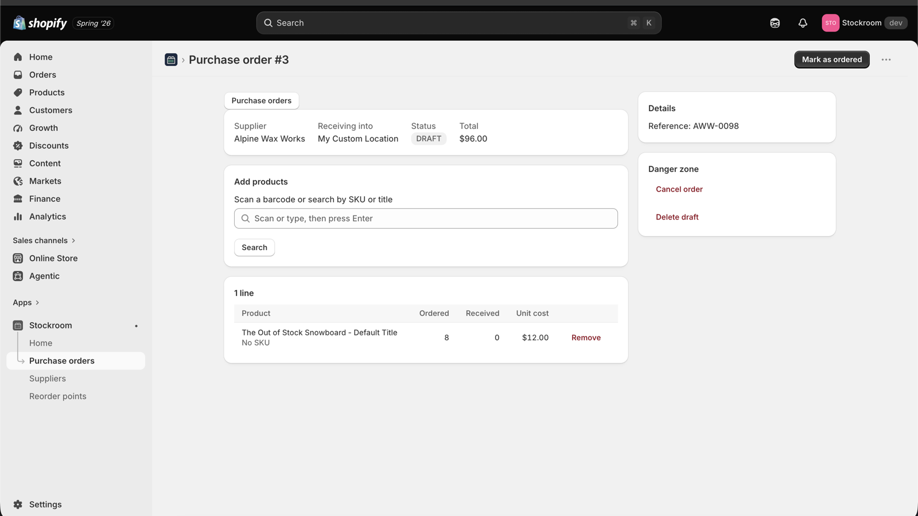Click the Stockroom app icon in sidebar
This screenshot has height=516, width=918.
coord(18,326)
